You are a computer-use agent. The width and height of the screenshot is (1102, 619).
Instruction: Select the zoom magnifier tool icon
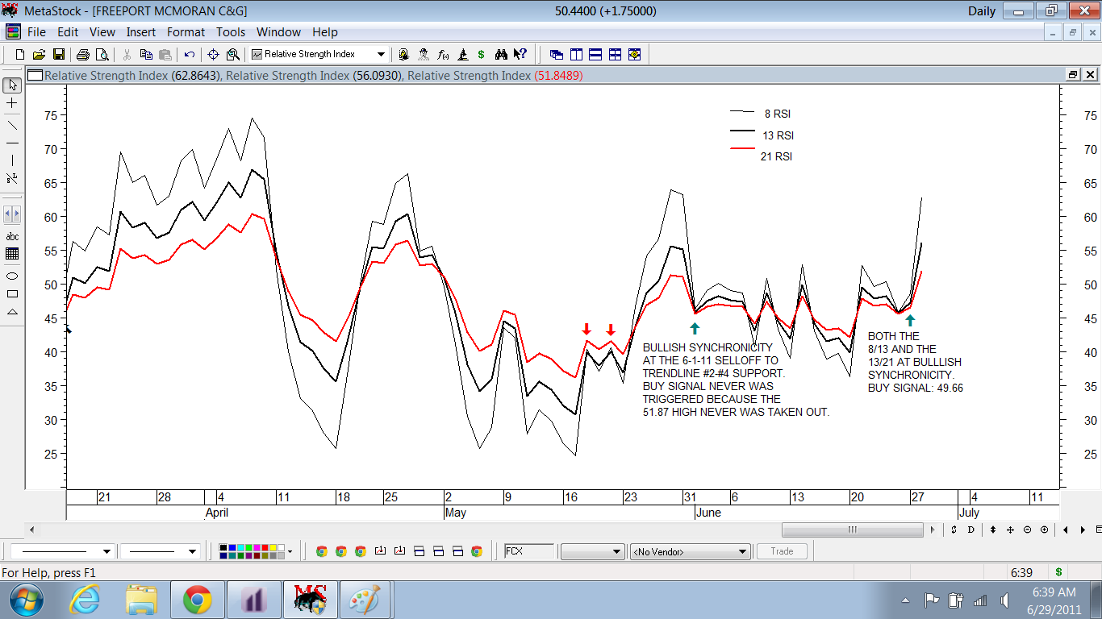[x=233, y=55]
